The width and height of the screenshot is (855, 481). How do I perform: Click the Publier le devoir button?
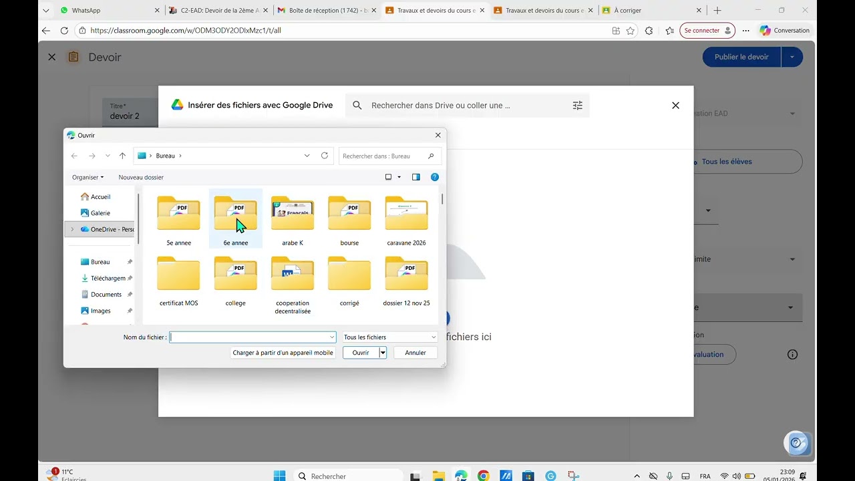point(741,57)
